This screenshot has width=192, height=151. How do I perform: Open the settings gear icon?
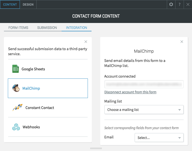[x=171, y=4]
